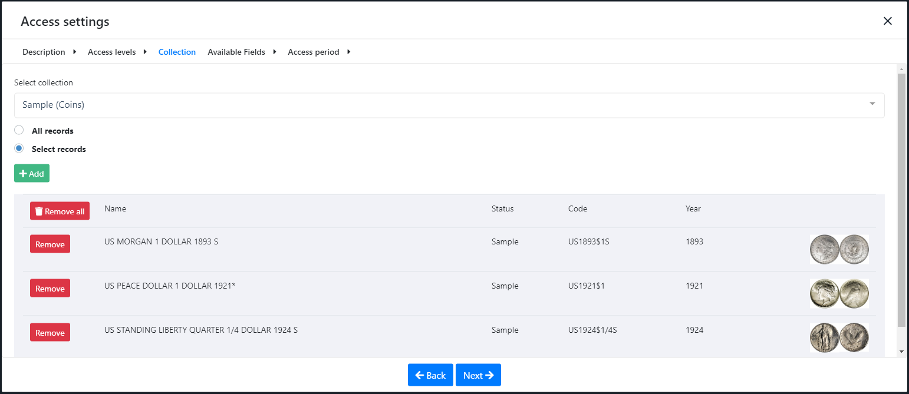Viewport: 909px width, 394px height.
Task: Open the Select collection dropdown
Action: 449,105
